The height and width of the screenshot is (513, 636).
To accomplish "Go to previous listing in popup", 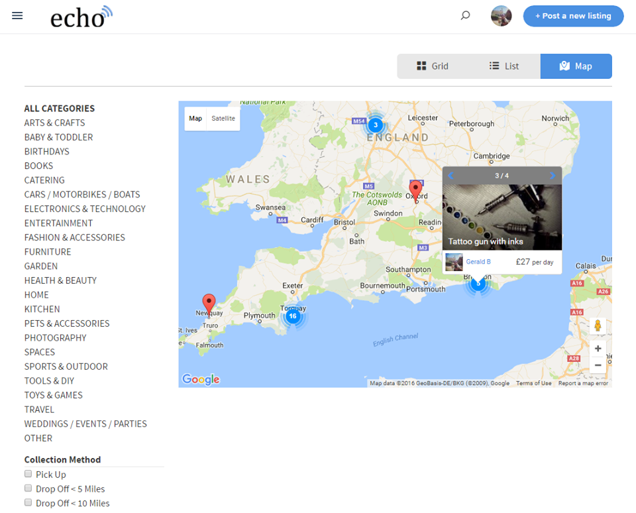I will click(450, 176).
